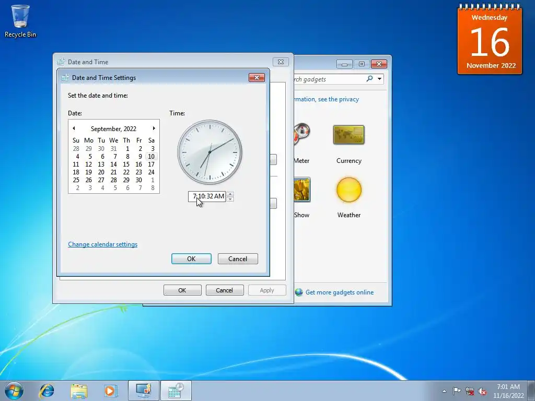Screen dimensions: 535x401
Task: Increase time with the up spinner arrow
Action: tap(230, 194)
